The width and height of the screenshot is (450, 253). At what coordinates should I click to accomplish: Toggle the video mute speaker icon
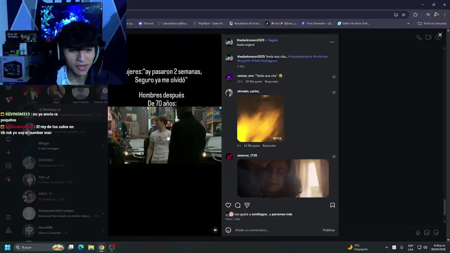click(x=216, y=230)
